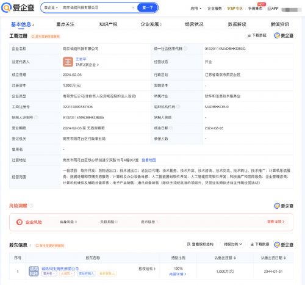Open the 查看地图 link in the registered address row

click(149, 160)
